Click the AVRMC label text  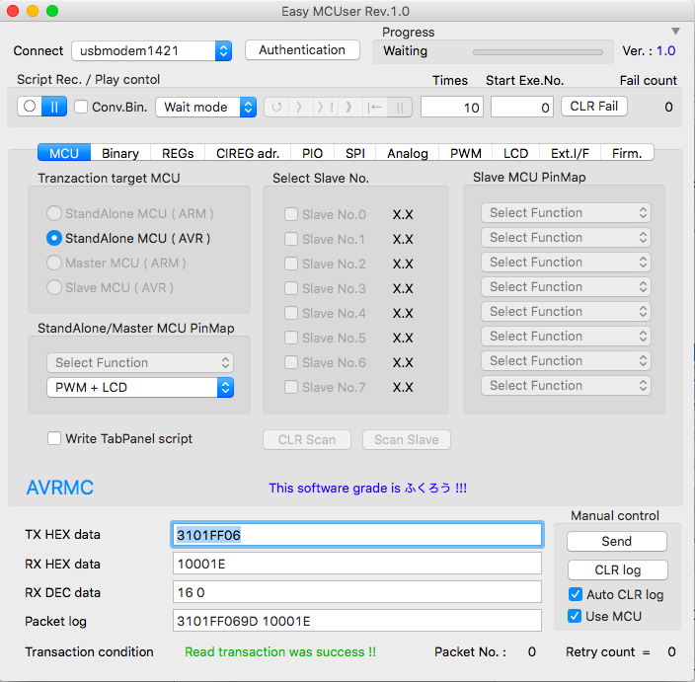(x=60, y=488)
